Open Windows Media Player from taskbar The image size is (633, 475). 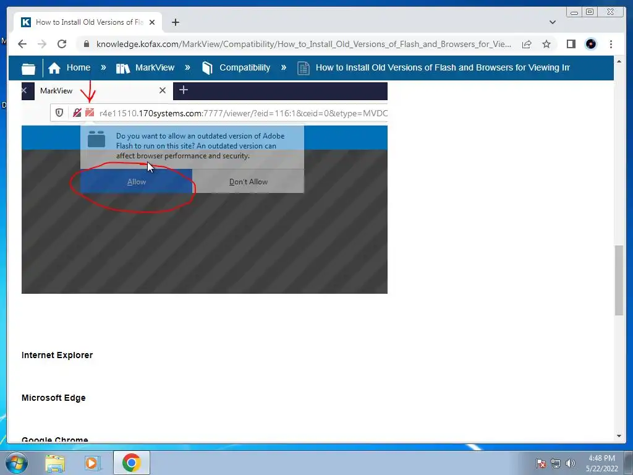93,463
